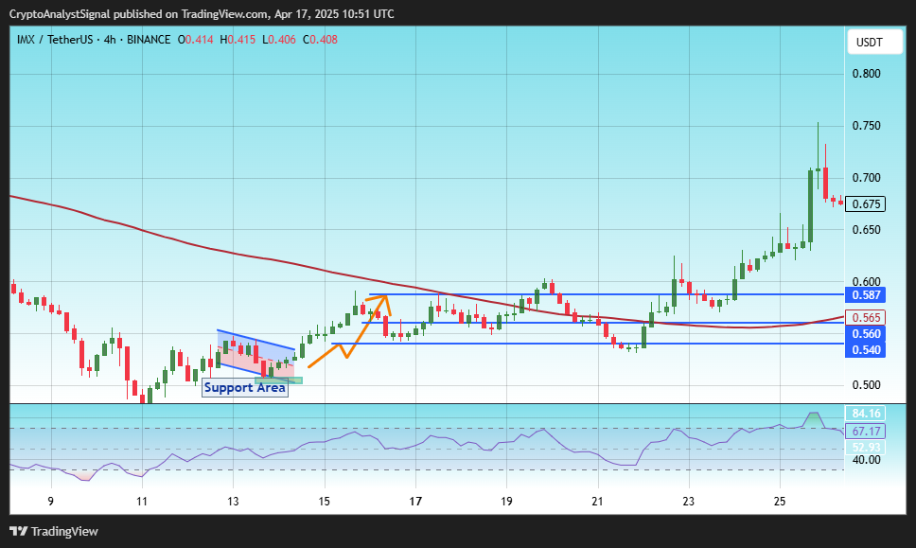Screen dimensions: 916x548
Task: Click date 13 on time axis
Action: pos(233,502)
